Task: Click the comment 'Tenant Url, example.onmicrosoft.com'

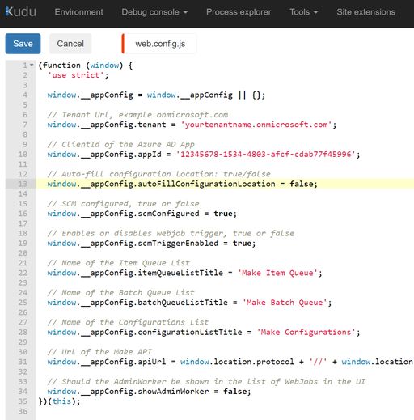Action: pos(137,115)
